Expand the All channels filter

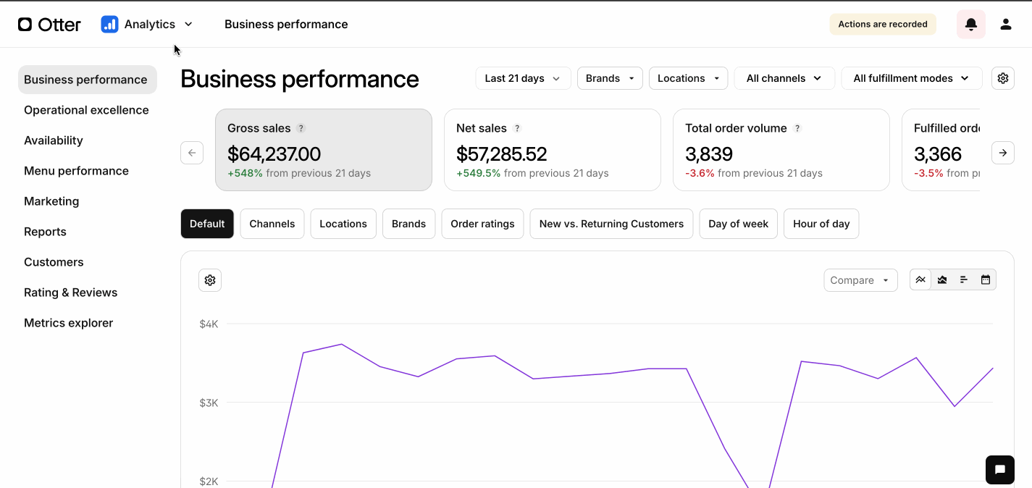click(x=784, y=78)
